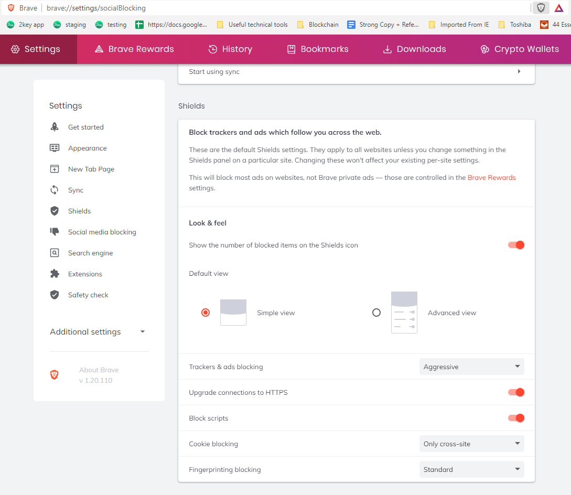Open the Strong Copy document bookmark
Viewport: 571px width, 495px height.
(383, 25)
